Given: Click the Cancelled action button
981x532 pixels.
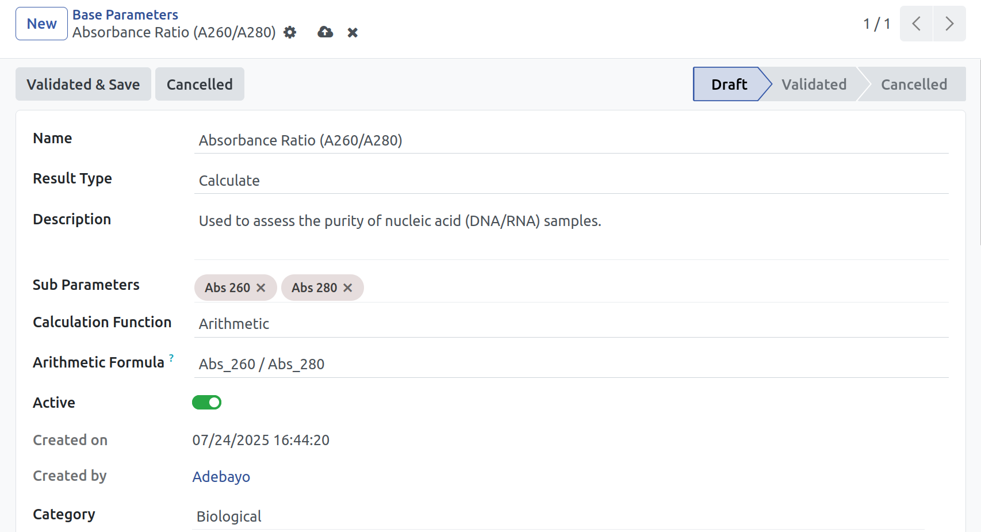Looking at the screenshot, I should tap(200, 84).
